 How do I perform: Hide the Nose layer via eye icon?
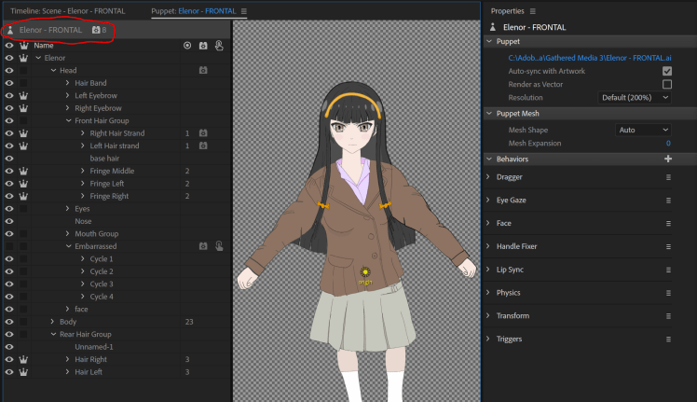click(x=8, y=221)
